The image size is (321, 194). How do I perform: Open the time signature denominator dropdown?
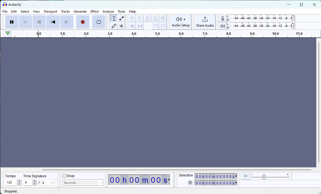pos(52,182)
